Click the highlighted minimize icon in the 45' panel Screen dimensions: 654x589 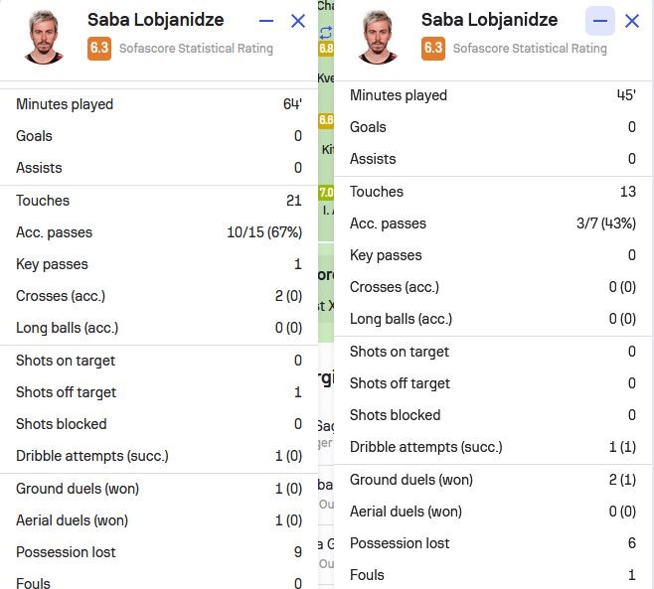pos(599,21)
